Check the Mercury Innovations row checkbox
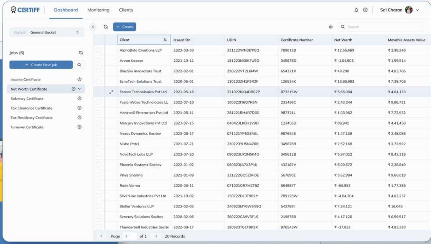Viewport: 431px width, 244px height. tap(98, 123)
